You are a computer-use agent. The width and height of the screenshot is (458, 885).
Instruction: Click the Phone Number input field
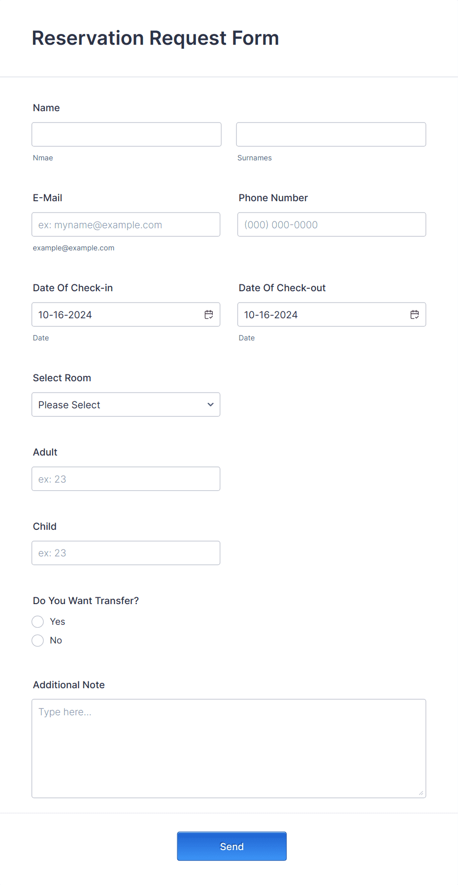tap(332, 224)
